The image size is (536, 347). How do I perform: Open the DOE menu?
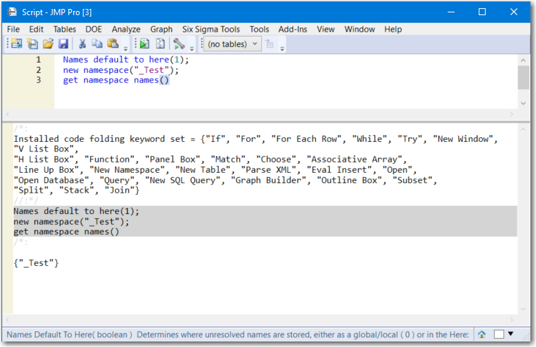pos(94,30)
